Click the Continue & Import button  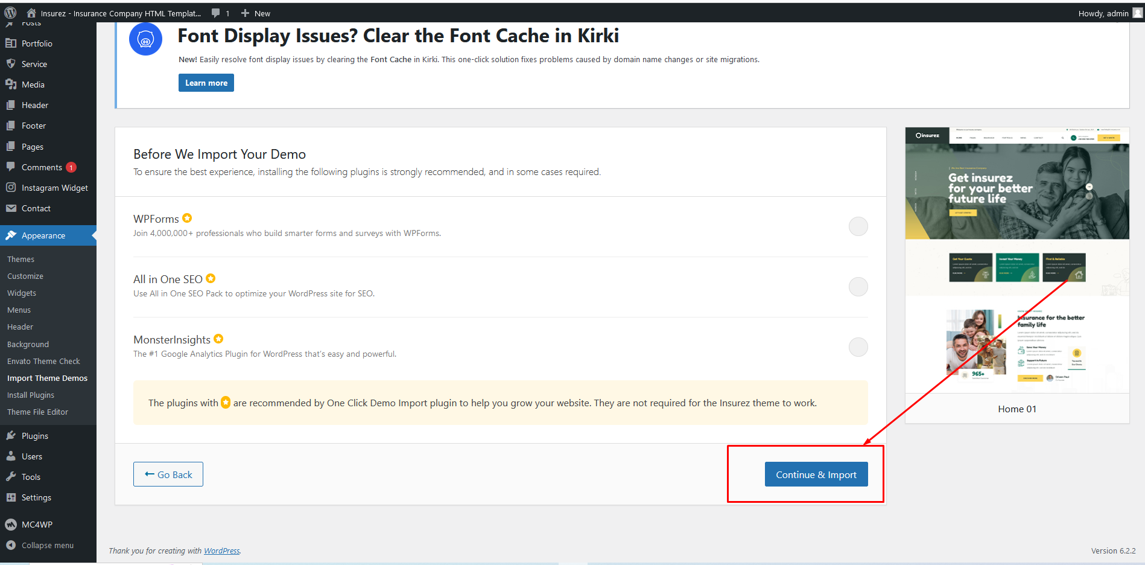click(816, 474)
